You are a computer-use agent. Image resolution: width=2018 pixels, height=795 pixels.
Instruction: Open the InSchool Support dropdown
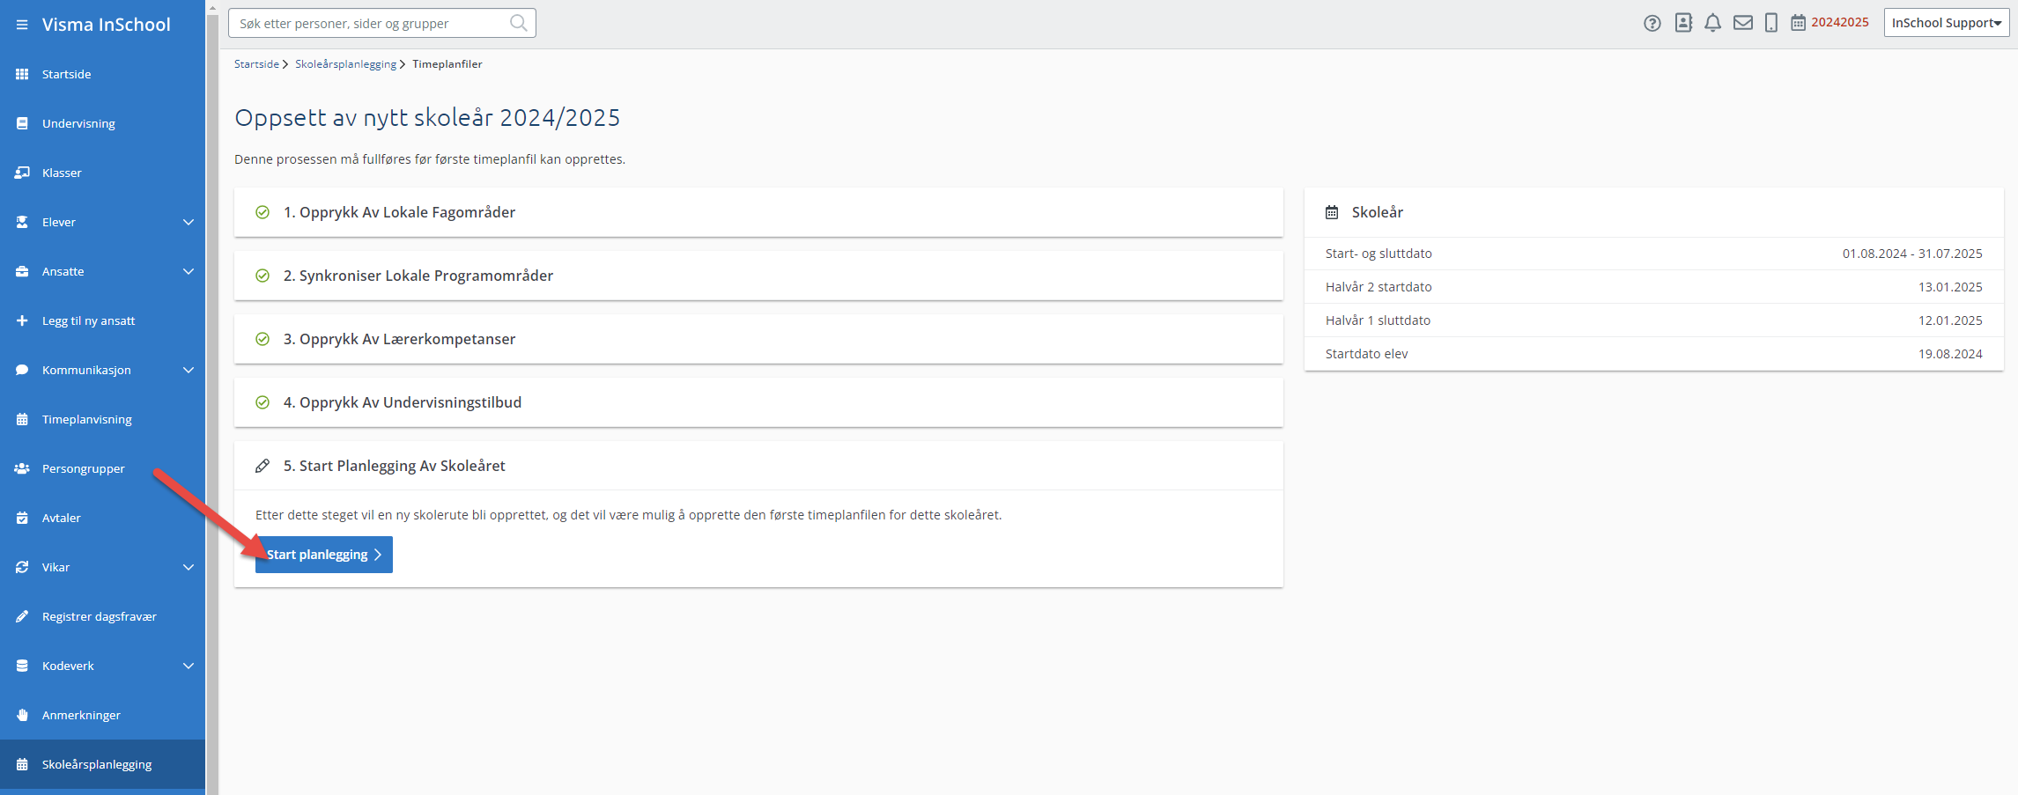coord(1947,23)
